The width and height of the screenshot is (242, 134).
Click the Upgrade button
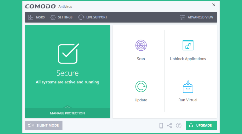click(x=201, y=125)
